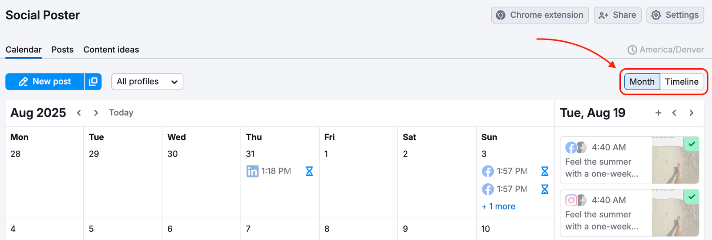
Task: Click the hourglass on the second 1:57 PM post
Action: (544, 189)
